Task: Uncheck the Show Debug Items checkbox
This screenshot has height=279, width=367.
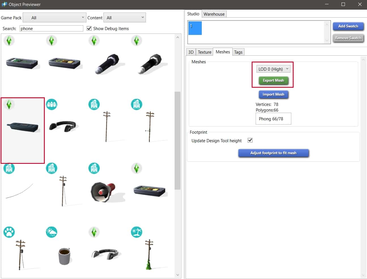Action: tap(89, 28)
